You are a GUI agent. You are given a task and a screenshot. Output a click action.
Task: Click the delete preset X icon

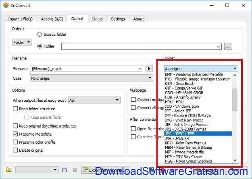click(x=75, y=170)
